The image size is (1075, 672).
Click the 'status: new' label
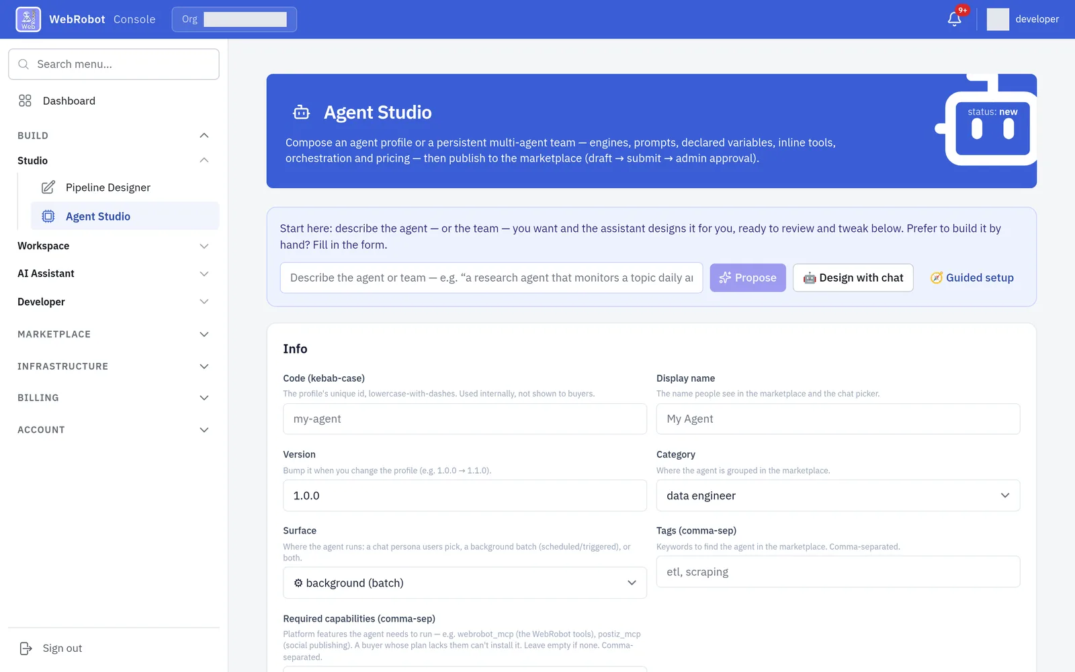[x=992, y=112]
